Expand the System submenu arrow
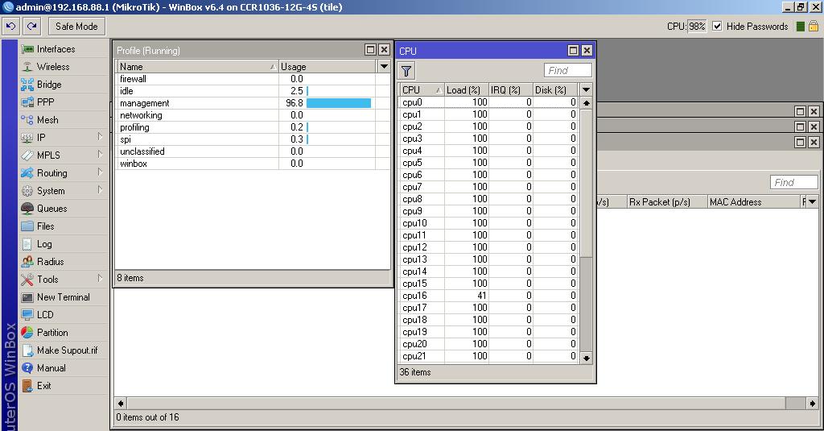This screenshot has width=824, height=431. point(100,190)
